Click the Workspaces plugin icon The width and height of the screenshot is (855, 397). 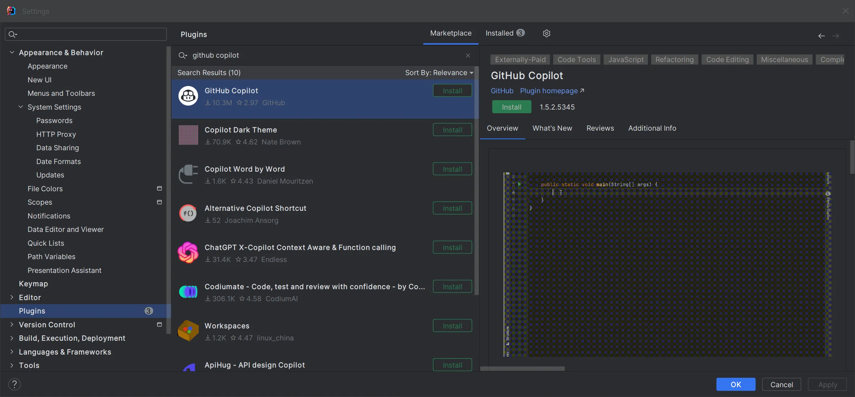[188, 331]
